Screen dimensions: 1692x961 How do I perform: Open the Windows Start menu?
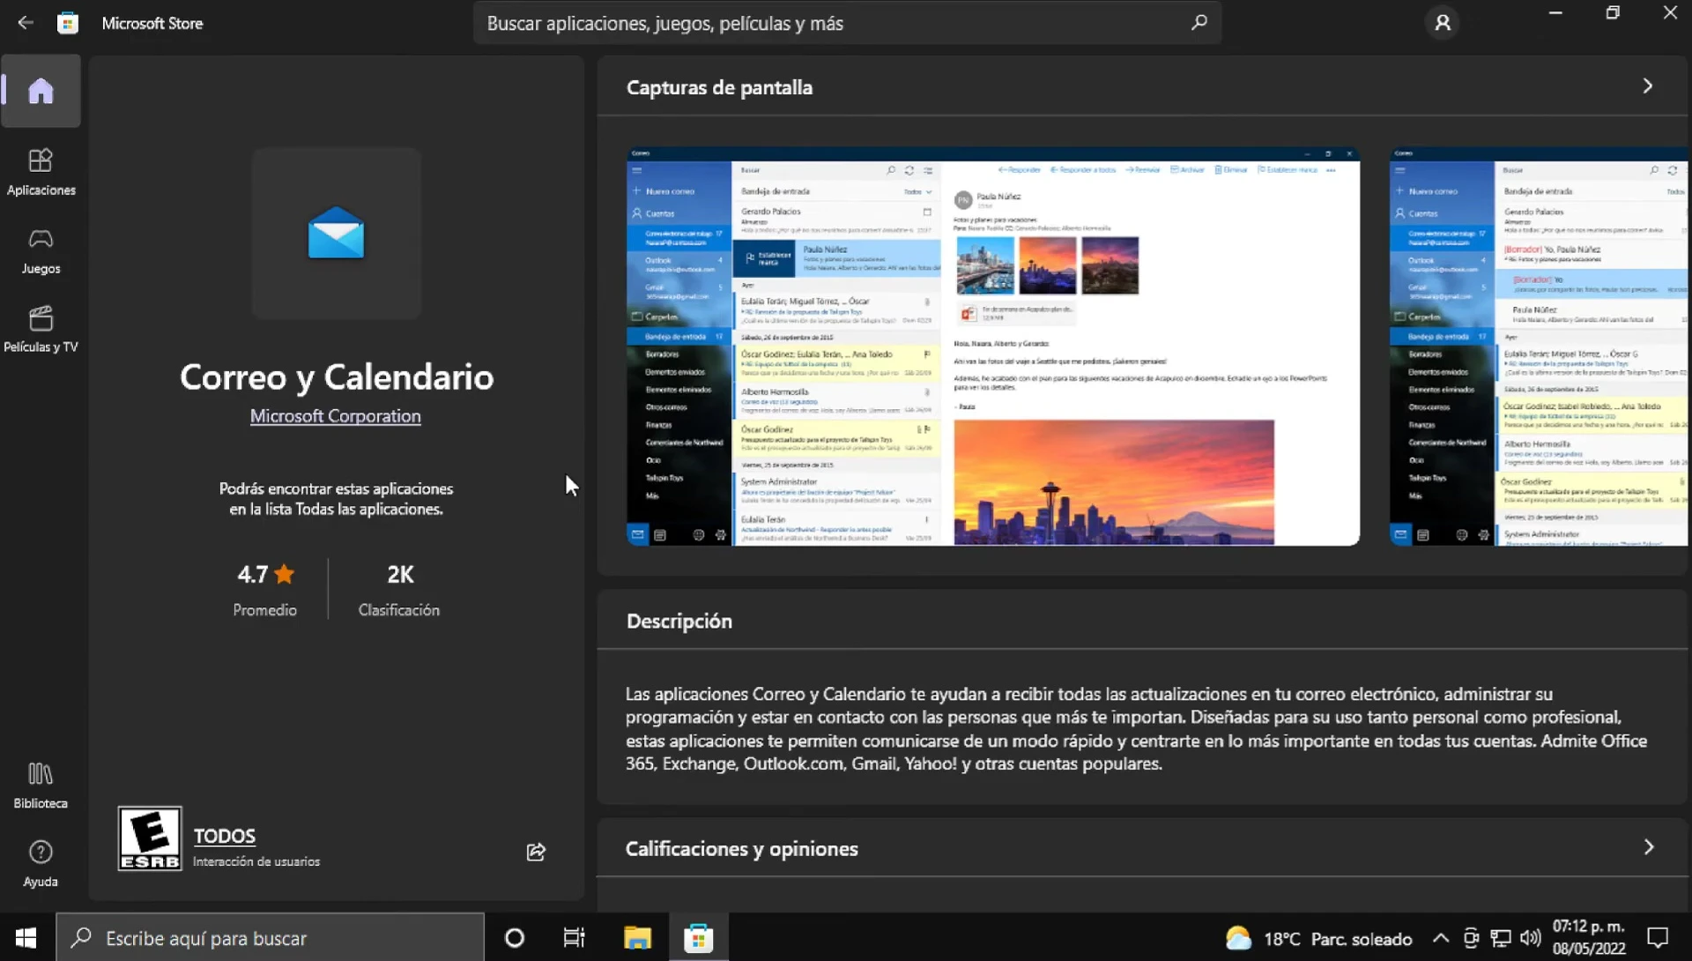pos(26,937)
